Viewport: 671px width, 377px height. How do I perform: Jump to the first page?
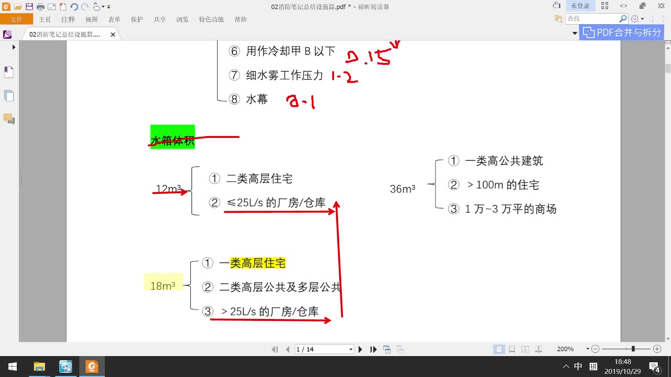[274, 349]
